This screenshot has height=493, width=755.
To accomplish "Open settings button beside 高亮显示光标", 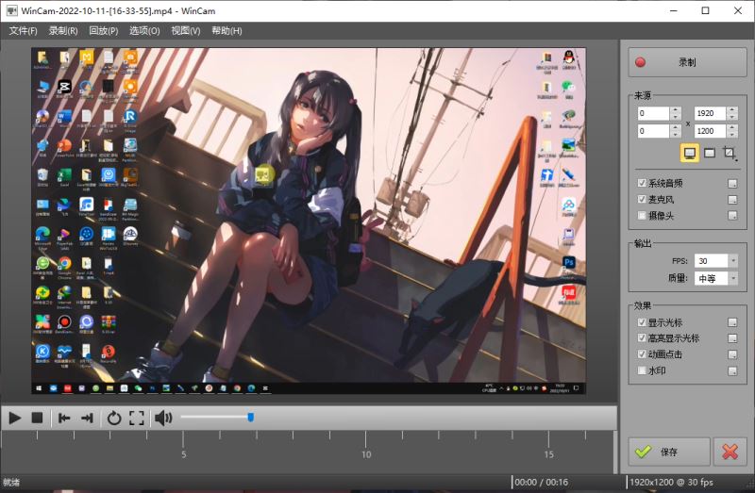I will click(x=732, y=338).
